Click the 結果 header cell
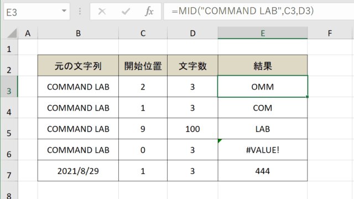 tap(263, 65)
